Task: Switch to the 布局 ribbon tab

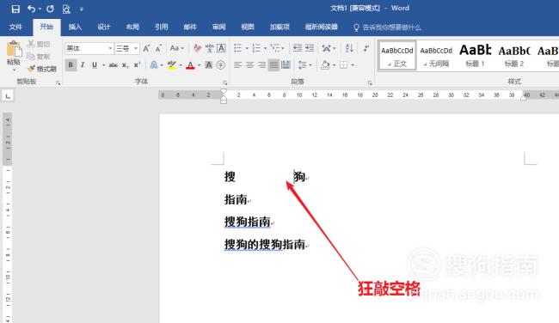Action: pos(132,27)
